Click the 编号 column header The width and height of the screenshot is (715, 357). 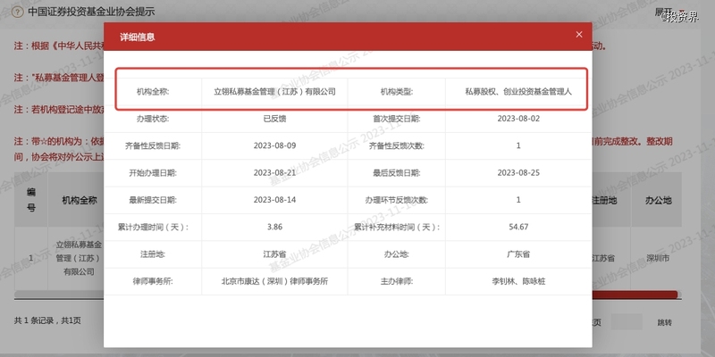(30, 199)
